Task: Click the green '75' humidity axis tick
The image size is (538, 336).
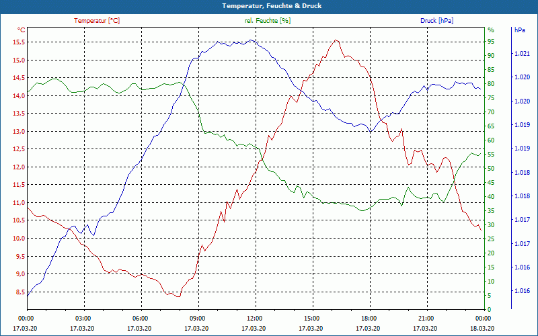Action: point(491,98)
